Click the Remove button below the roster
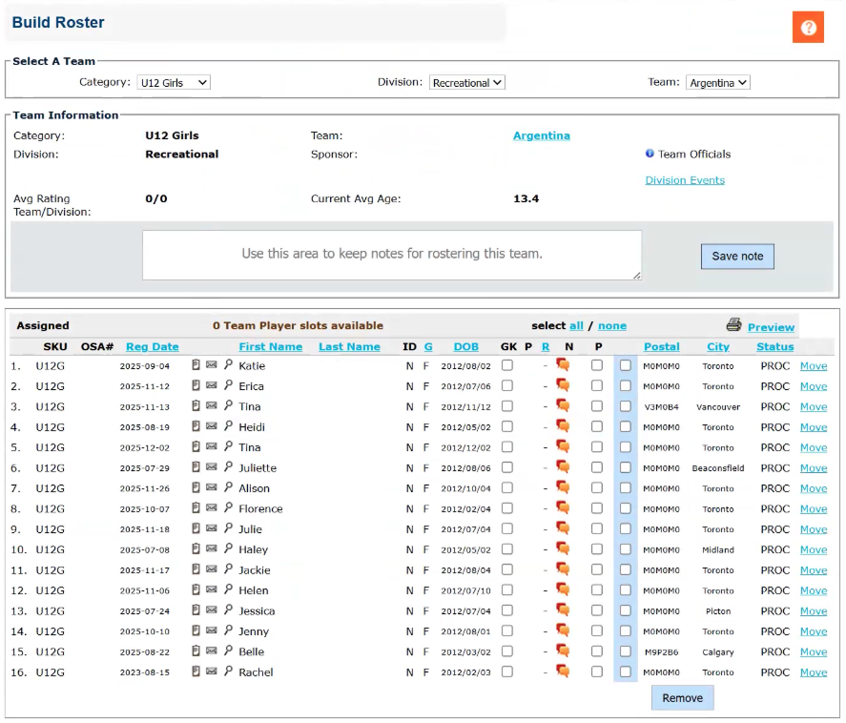The image size is (846, 723). tap(682, 698)
